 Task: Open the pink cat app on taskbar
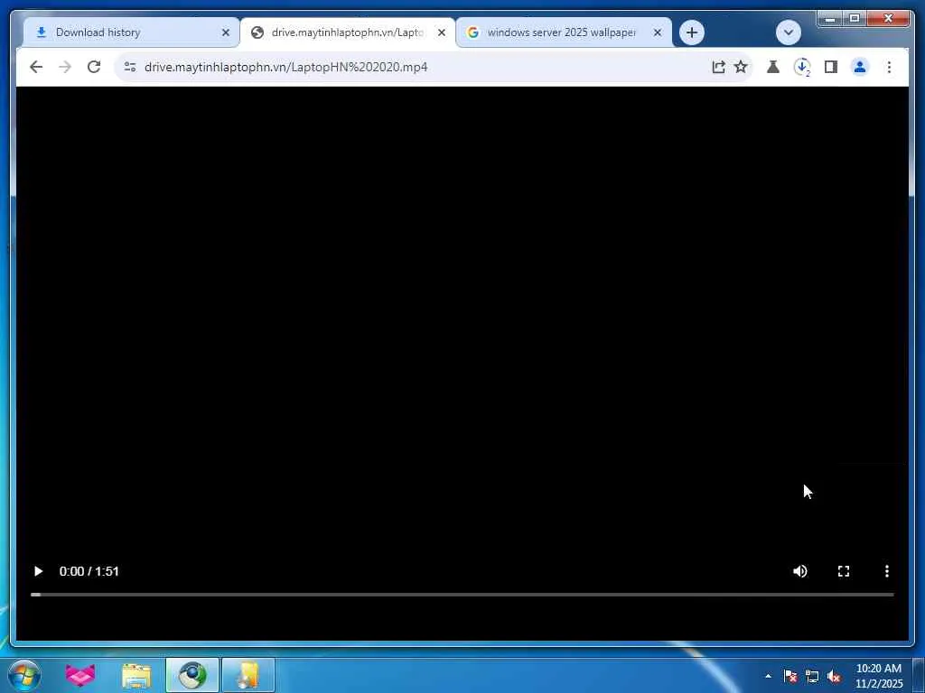click(x=80, y=675)
